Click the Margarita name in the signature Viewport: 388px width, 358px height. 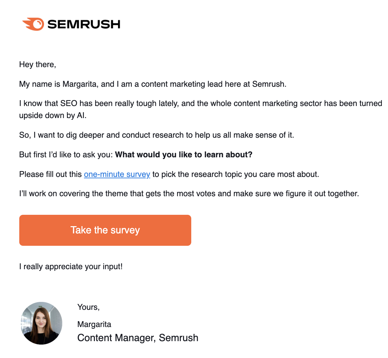(94, 324)
